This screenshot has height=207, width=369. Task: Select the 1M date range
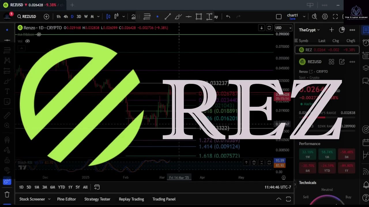[x=37, y=187]
